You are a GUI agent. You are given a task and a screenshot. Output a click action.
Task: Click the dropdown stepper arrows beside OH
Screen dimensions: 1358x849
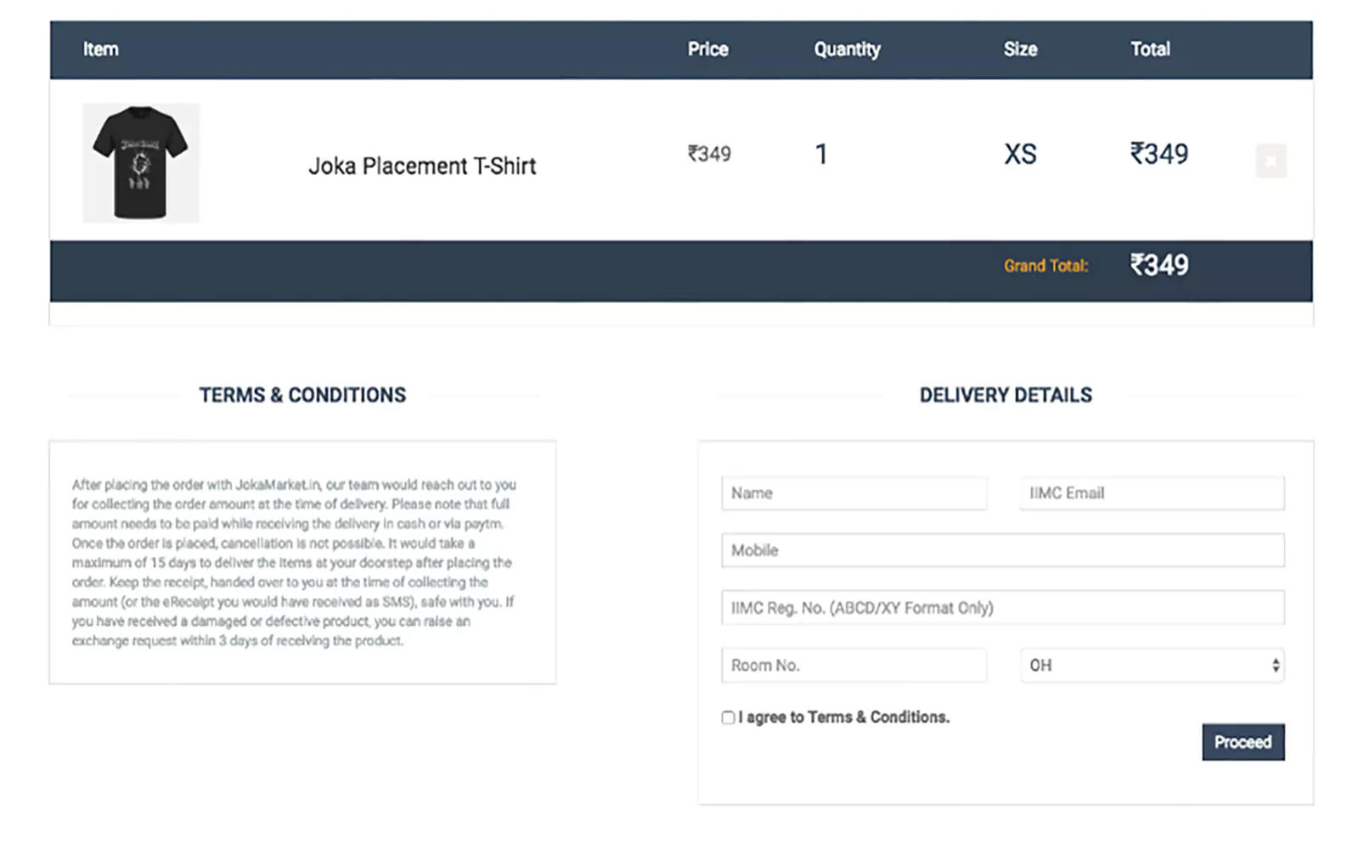1276,666
